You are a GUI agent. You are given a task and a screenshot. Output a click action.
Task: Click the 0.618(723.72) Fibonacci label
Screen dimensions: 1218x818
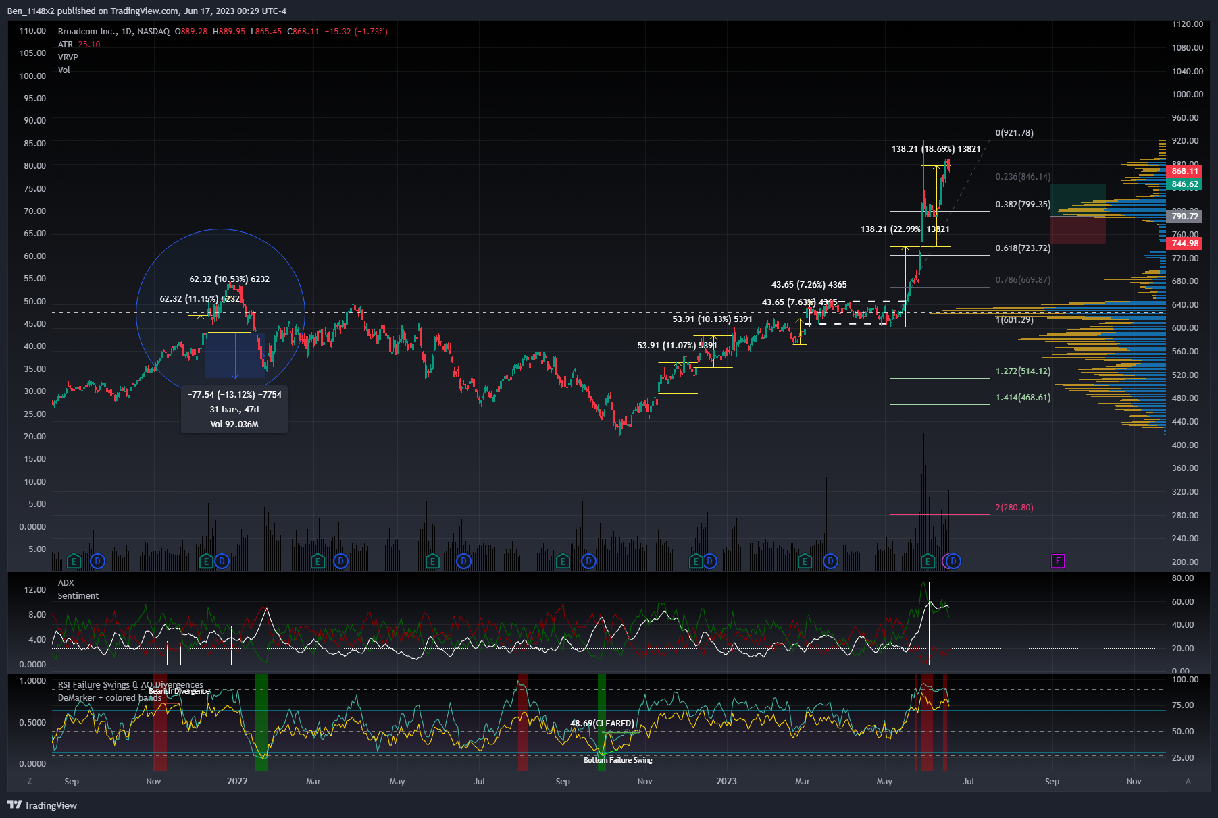tap(1023, 248)
